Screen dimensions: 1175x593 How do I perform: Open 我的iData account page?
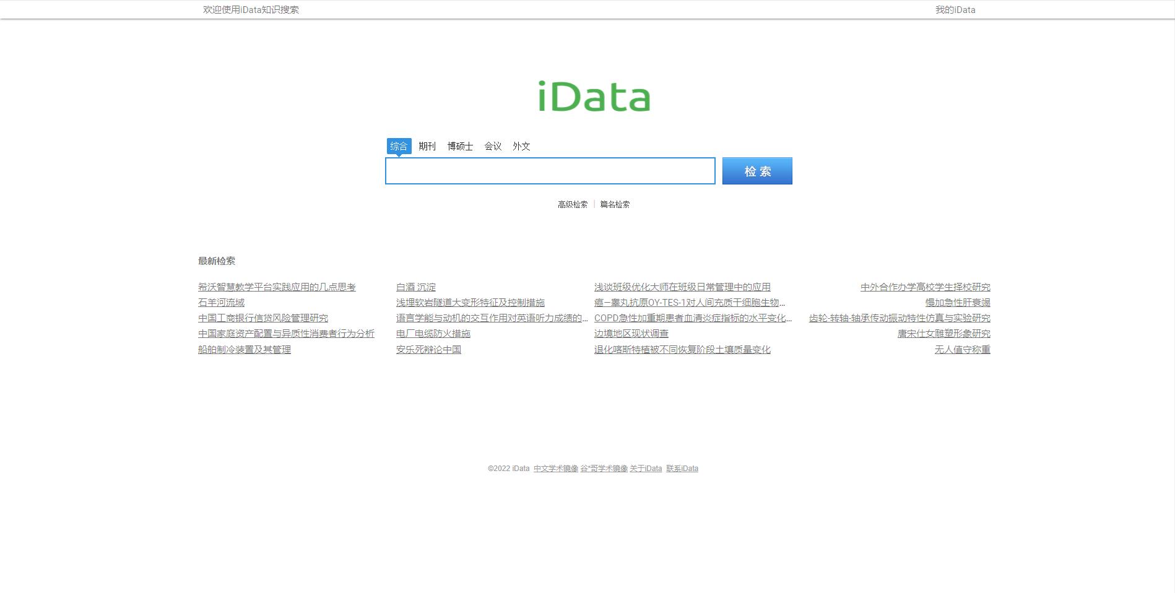(x=955, y=9)
